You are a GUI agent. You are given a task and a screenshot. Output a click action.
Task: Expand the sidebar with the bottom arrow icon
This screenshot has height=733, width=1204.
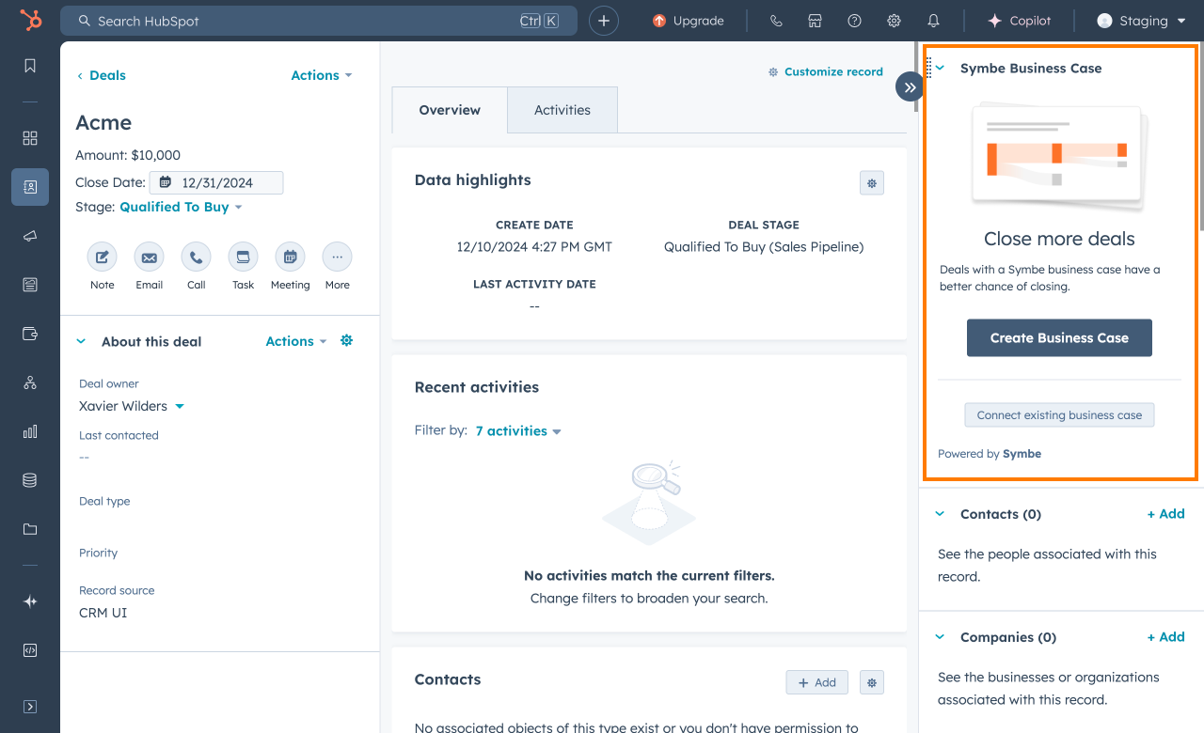(30, 707)
